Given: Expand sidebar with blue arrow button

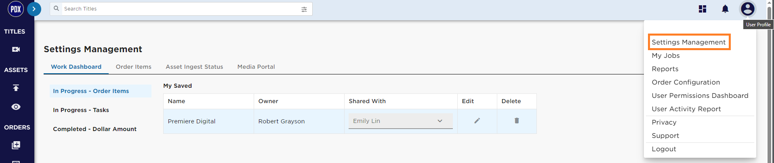Looking at the screenshot, I should pos(34,9).
